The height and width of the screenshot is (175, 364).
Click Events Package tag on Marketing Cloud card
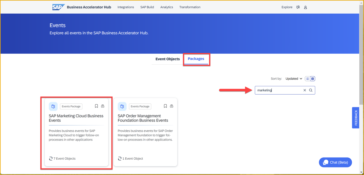pyautogui.click(x=71, y=106)
